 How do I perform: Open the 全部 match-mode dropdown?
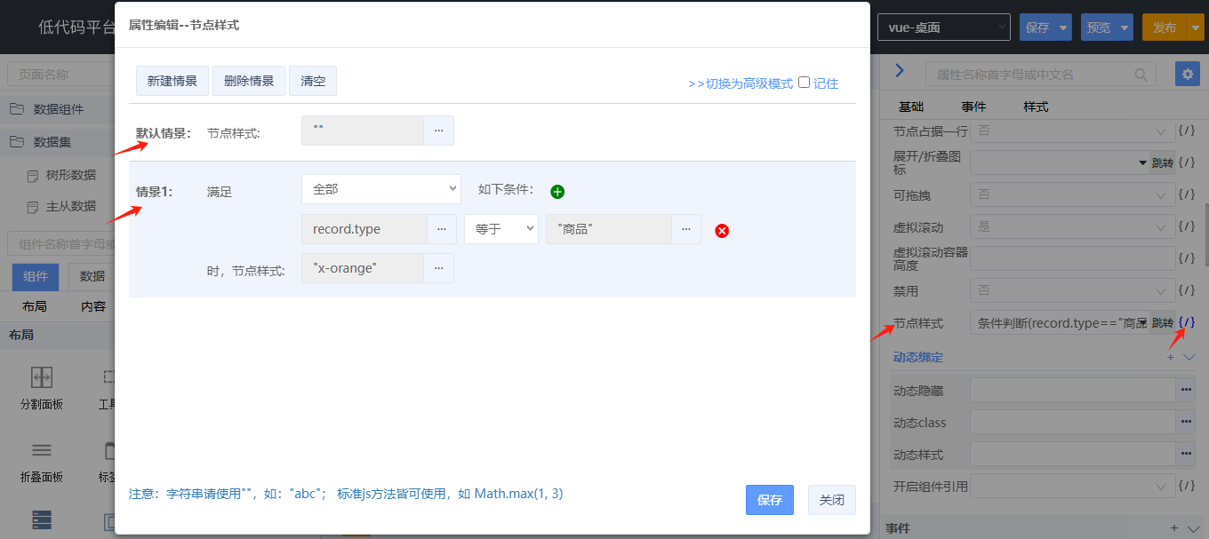(x=381, y=189)
